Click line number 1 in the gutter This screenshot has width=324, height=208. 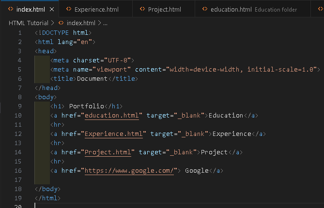(20, 33)
